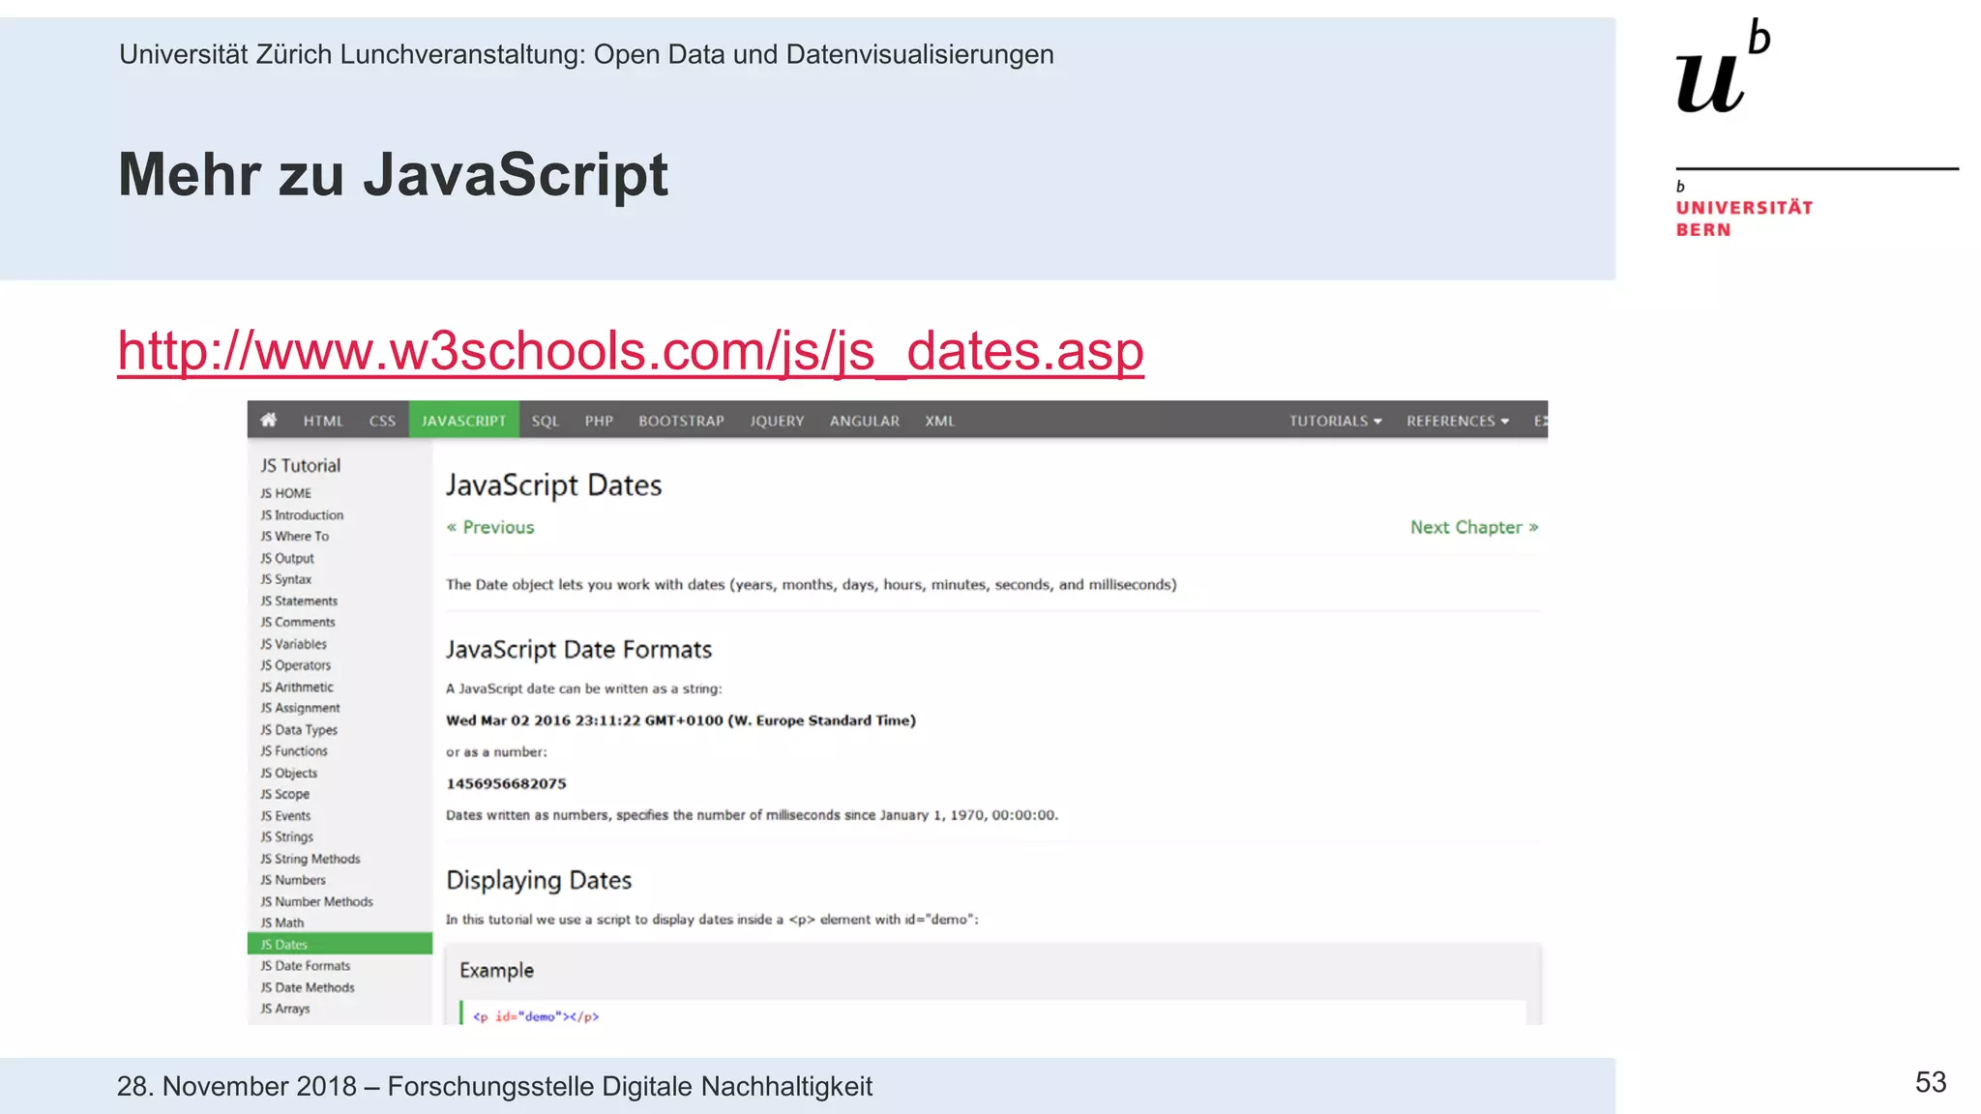Open JS Date Methods in the sidebar
The height and width of the screenshot is (1114, 1981).
tap(307, 987)
